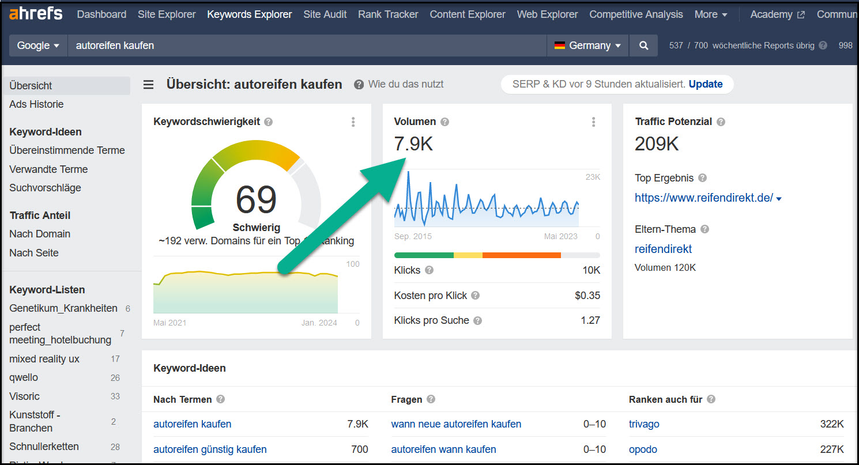Click help icon next to Keywordschwierigkeit
Viewport: 859px width, 465px height.
[x=268, y=122]
